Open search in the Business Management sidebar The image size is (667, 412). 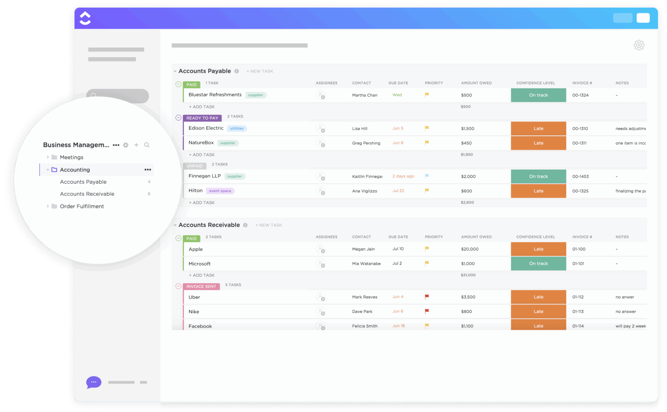click(147, 145)
